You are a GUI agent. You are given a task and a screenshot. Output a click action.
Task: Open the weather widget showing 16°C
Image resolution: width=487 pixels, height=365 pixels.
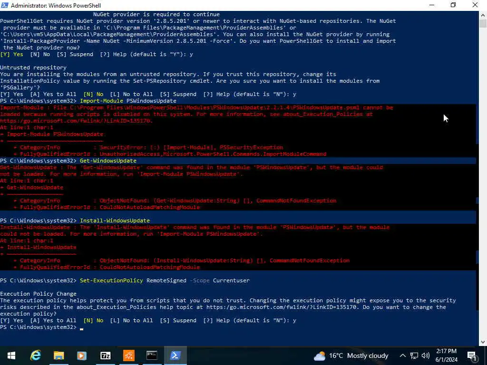351,355
